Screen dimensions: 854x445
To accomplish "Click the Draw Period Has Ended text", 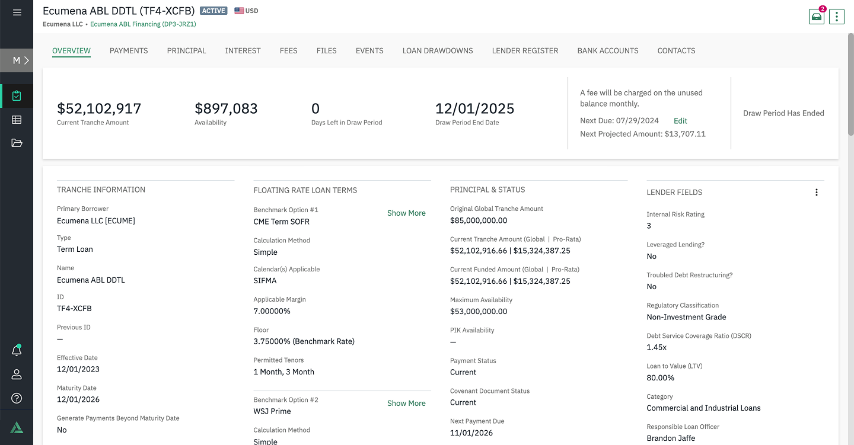I will [x=783, y=113].
